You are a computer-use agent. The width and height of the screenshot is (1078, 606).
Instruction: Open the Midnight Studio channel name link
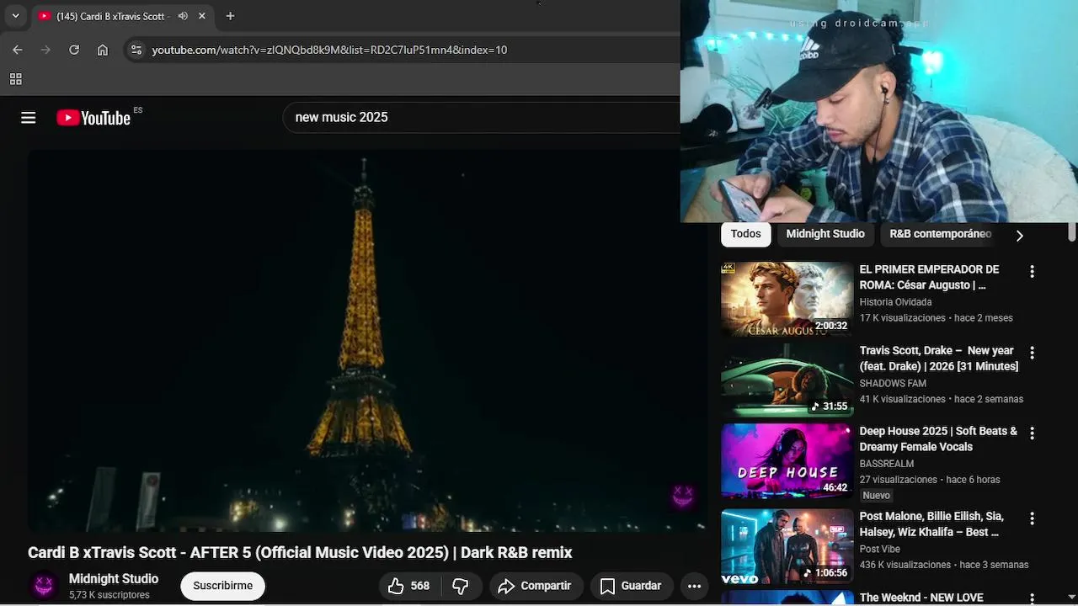pyautogui.click(x=114, y=579)
